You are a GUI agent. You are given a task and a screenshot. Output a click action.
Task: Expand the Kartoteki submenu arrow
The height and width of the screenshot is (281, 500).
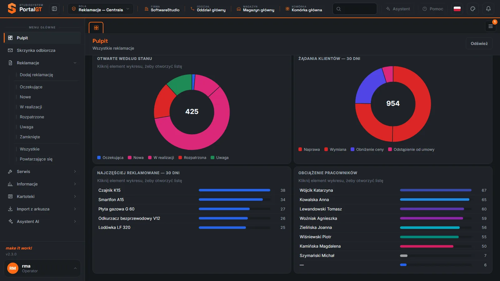[x=75, y=196]
